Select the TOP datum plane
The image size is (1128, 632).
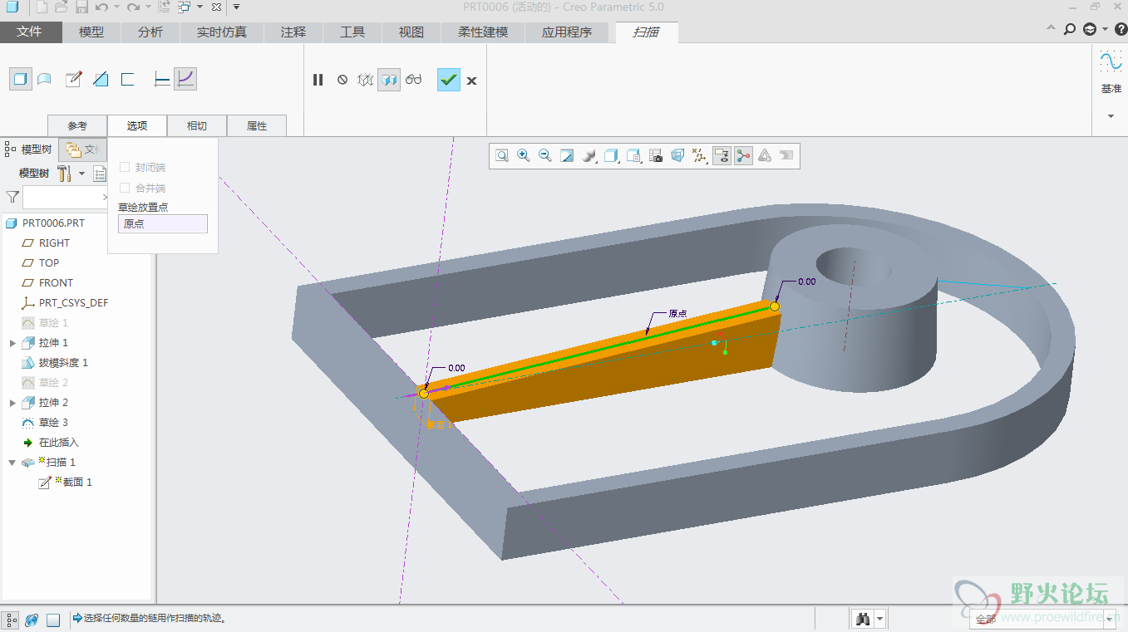click(49, 263)
